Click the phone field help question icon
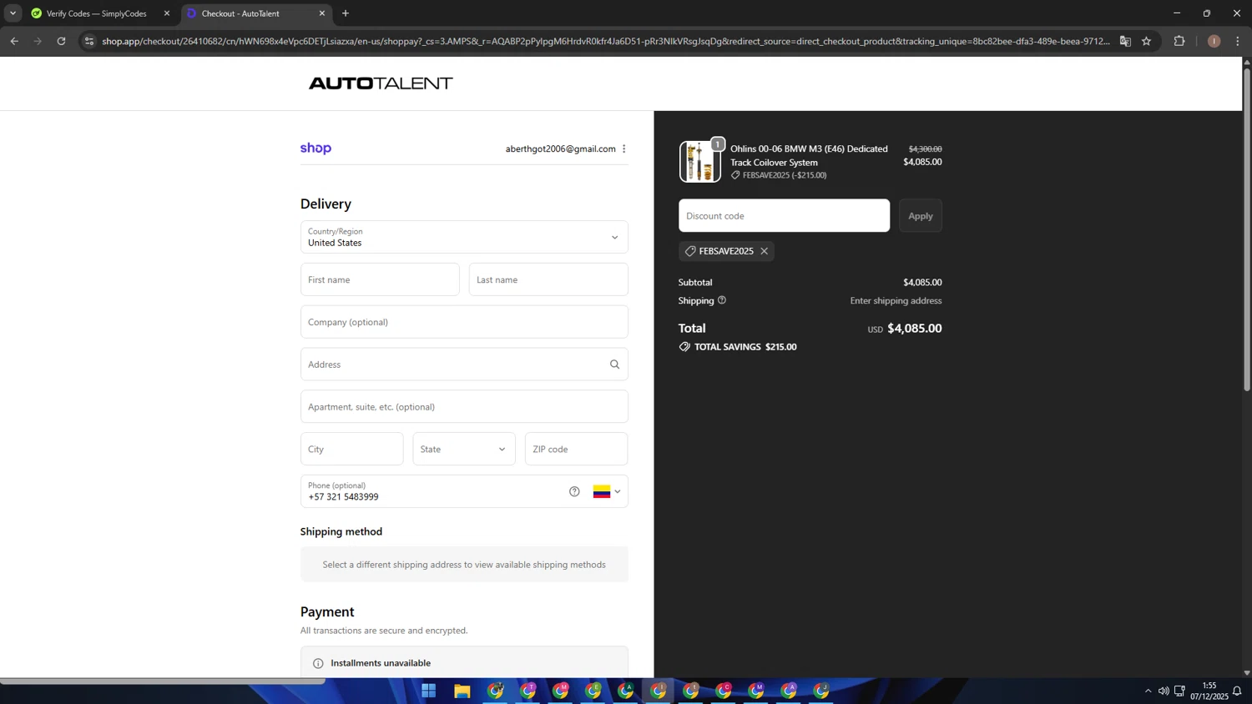The height and width of the screenshot is (704, 1252). click(574, 491)
